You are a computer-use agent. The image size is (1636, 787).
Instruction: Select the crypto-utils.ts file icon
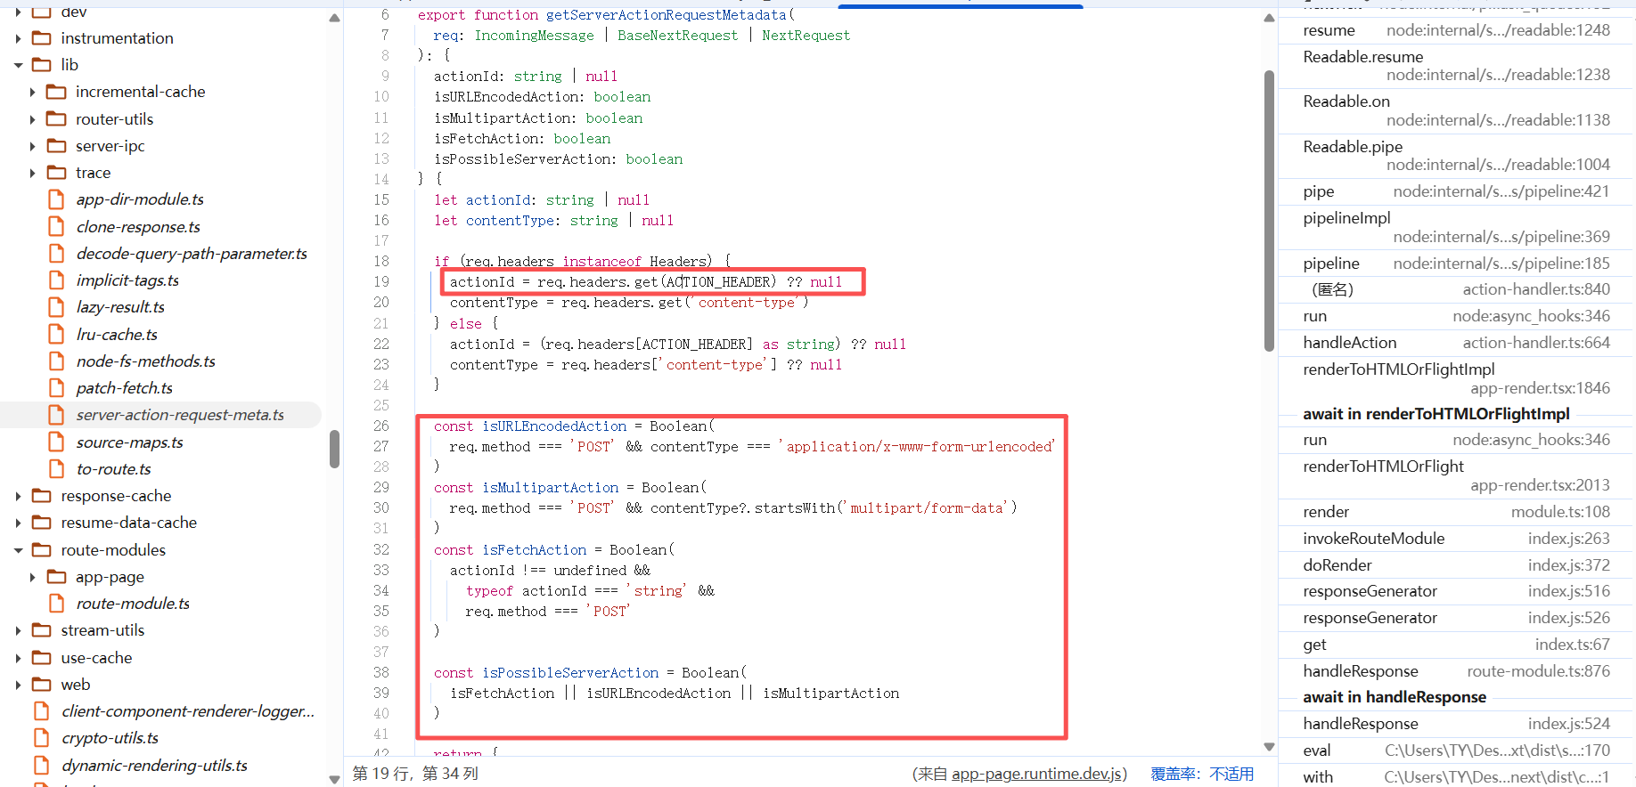click(x=42, y=738)
